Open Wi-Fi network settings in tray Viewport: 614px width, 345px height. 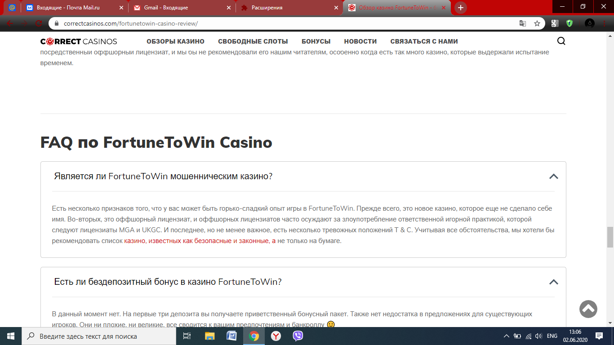(529, 336)
